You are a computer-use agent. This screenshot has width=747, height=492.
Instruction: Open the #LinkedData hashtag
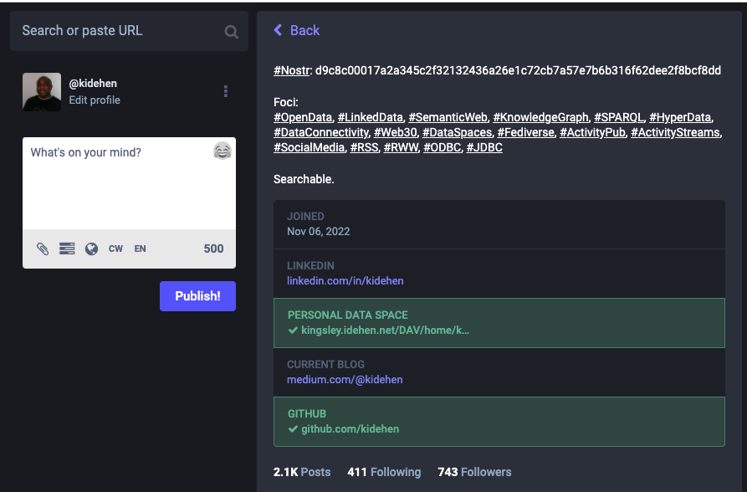click(x=371, y=117)
